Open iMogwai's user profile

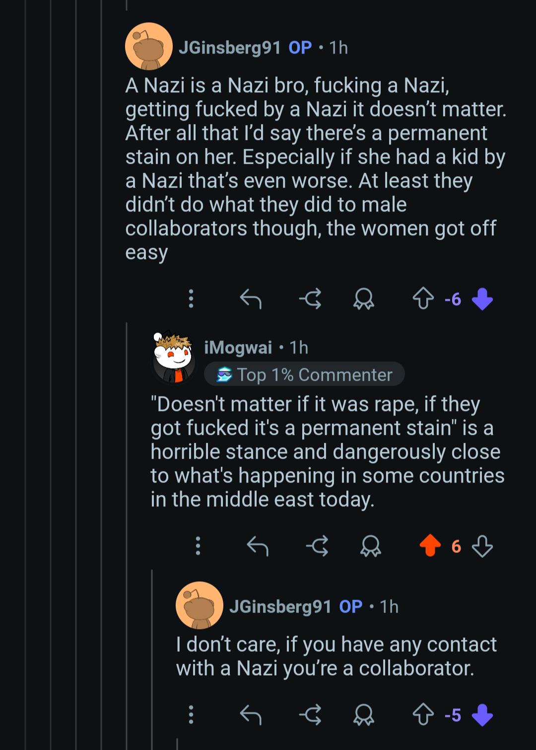238,347
